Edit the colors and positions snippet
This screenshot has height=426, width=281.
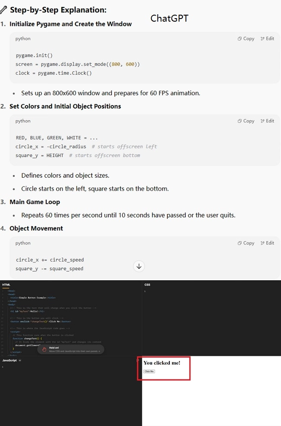tap(267, 121)
